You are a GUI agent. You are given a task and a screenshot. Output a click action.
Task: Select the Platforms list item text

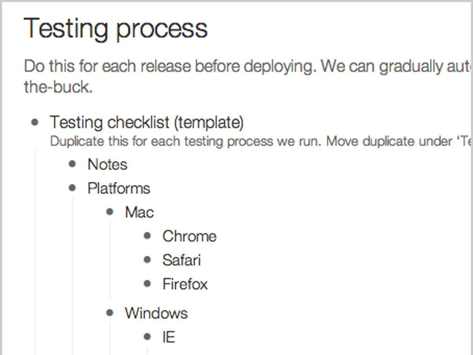119,189
